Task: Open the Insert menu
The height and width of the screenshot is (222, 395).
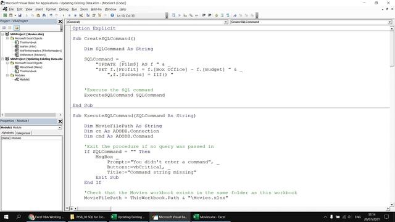Action: point(39,9)
